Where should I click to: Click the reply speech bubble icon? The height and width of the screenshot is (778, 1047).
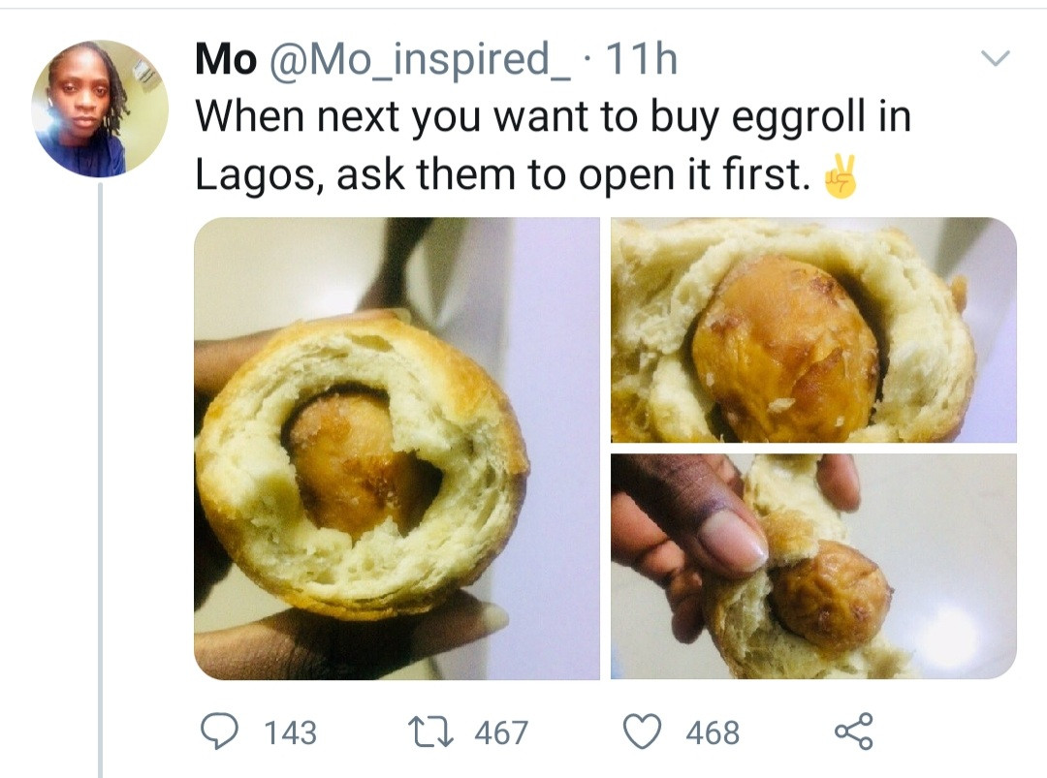click(220, 731)
